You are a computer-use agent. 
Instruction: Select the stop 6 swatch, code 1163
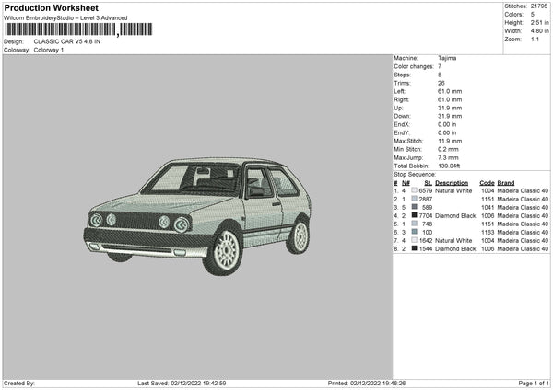coord(415,232)
